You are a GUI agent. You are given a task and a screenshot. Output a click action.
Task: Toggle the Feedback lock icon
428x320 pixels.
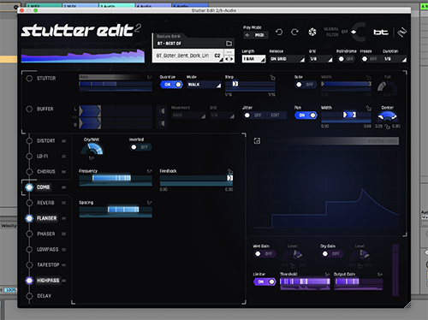(230, 171)
